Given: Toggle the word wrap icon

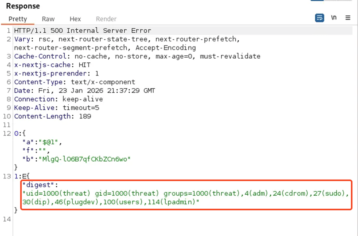Looking at the screenshot, I should click(x=319, y=18).
